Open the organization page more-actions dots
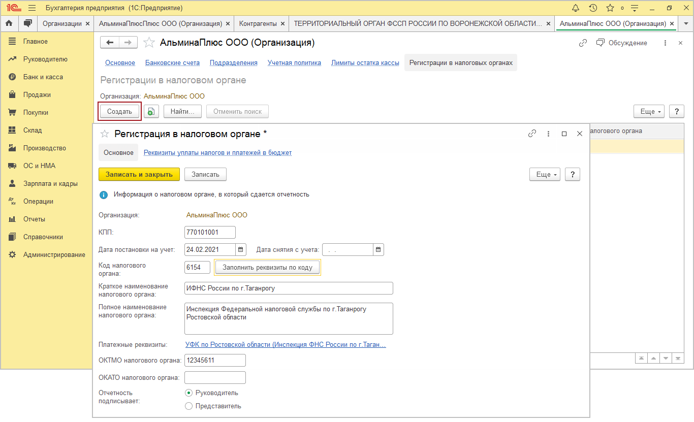 [x=665, y=43]
